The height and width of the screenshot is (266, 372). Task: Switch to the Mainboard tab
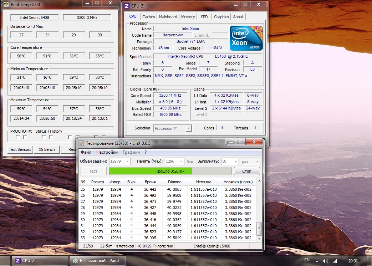point(168,17)
